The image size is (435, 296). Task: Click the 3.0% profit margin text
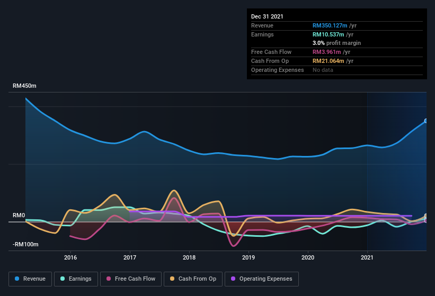tap(336, 43)
